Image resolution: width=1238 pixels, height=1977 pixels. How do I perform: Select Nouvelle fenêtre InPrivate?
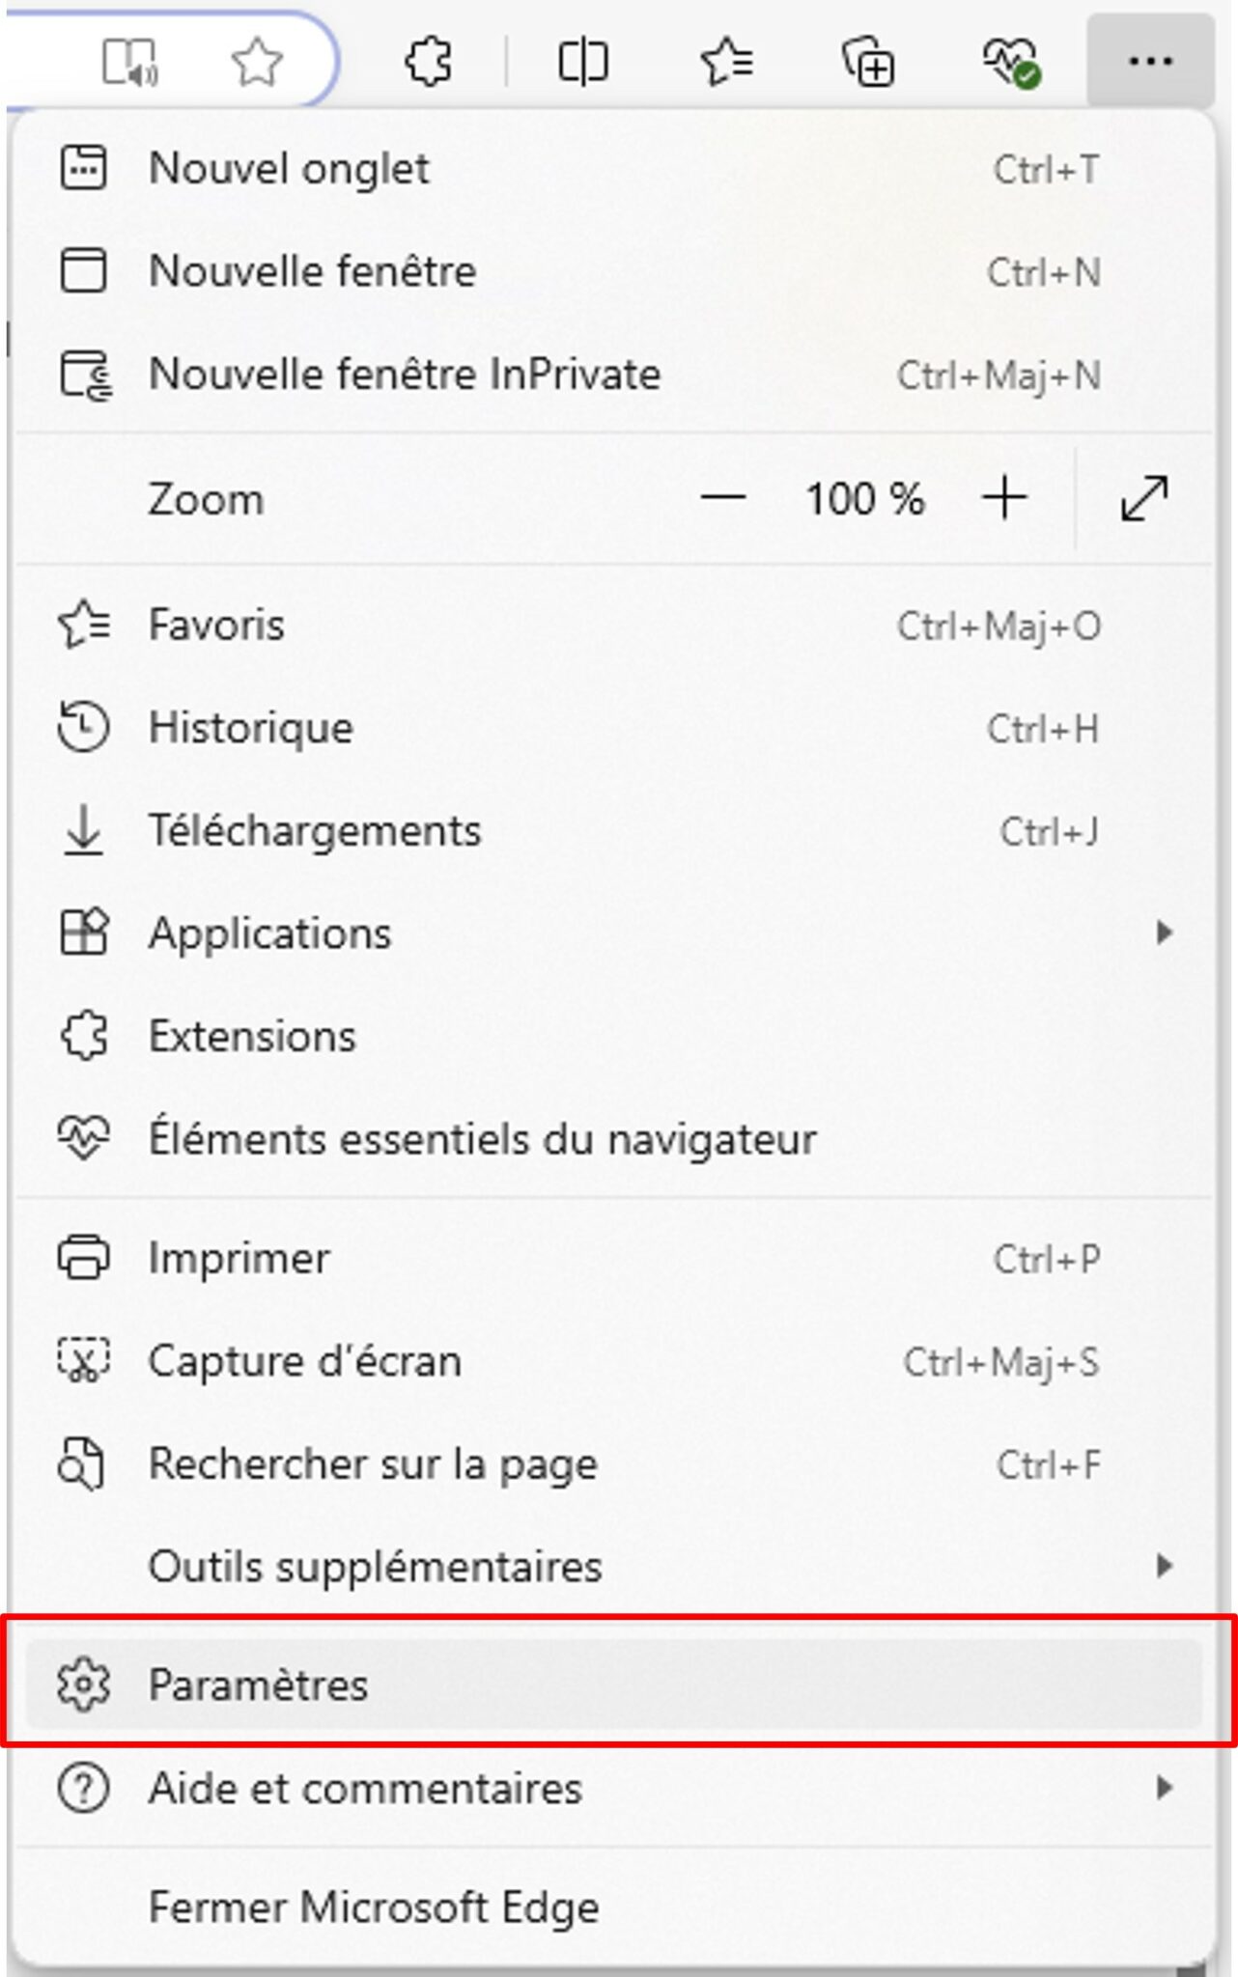406,375
